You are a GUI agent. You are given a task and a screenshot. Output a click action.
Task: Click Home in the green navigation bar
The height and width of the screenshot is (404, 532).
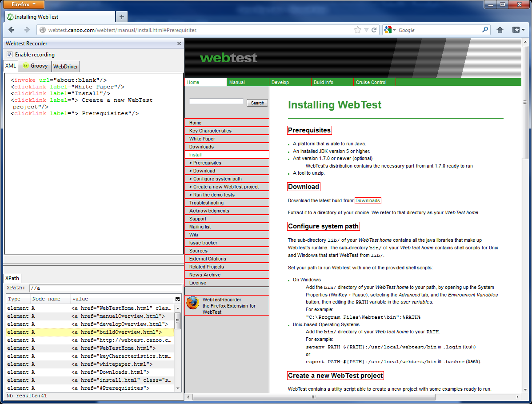pyautogui.click(x=206, y=82)
